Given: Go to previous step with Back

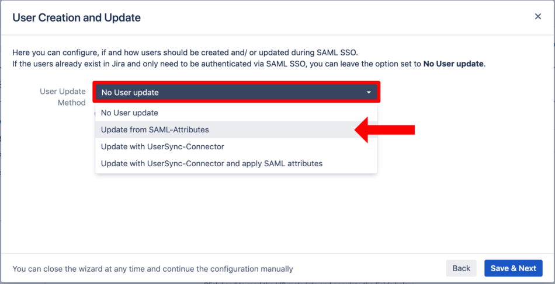Looking at the screenshot, I should coord(461,268).
